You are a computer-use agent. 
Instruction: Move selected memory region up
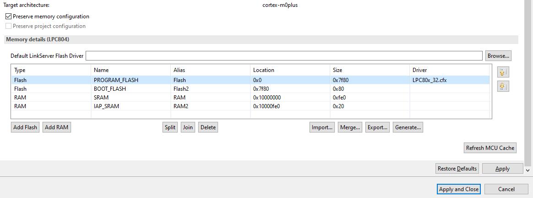click(x=503, y=72)
